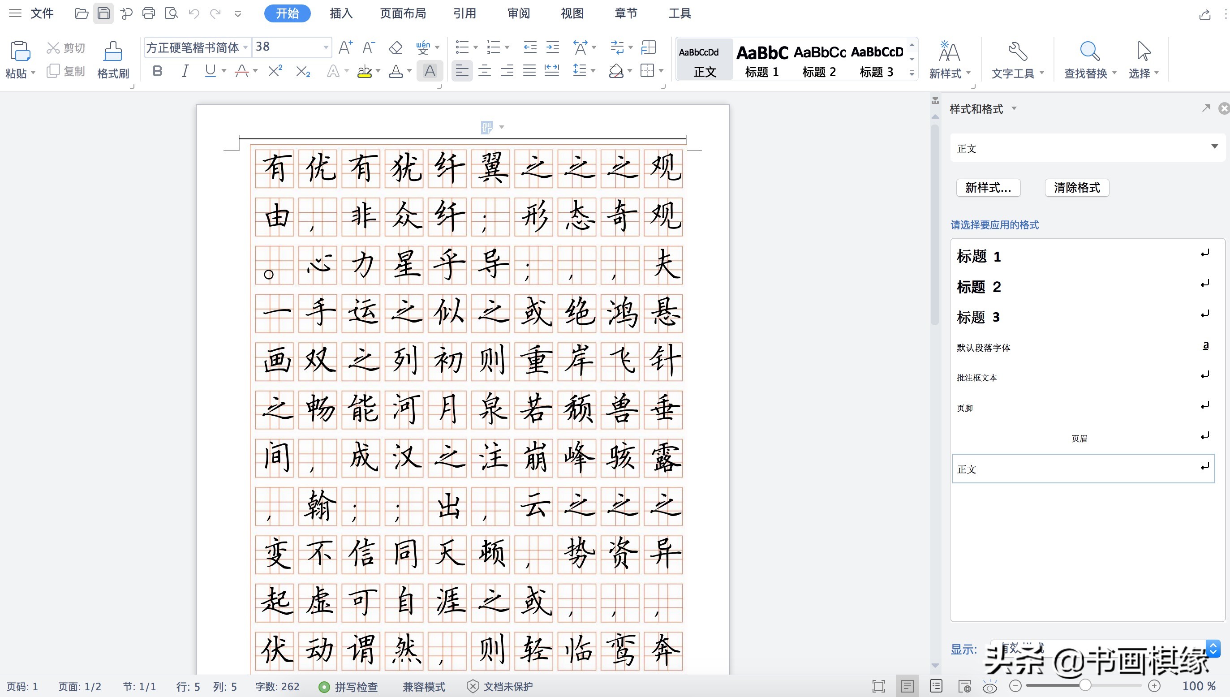Center align the paragraph
The height and width of the screenshot is (697, 1230).
tap(485, 71)
